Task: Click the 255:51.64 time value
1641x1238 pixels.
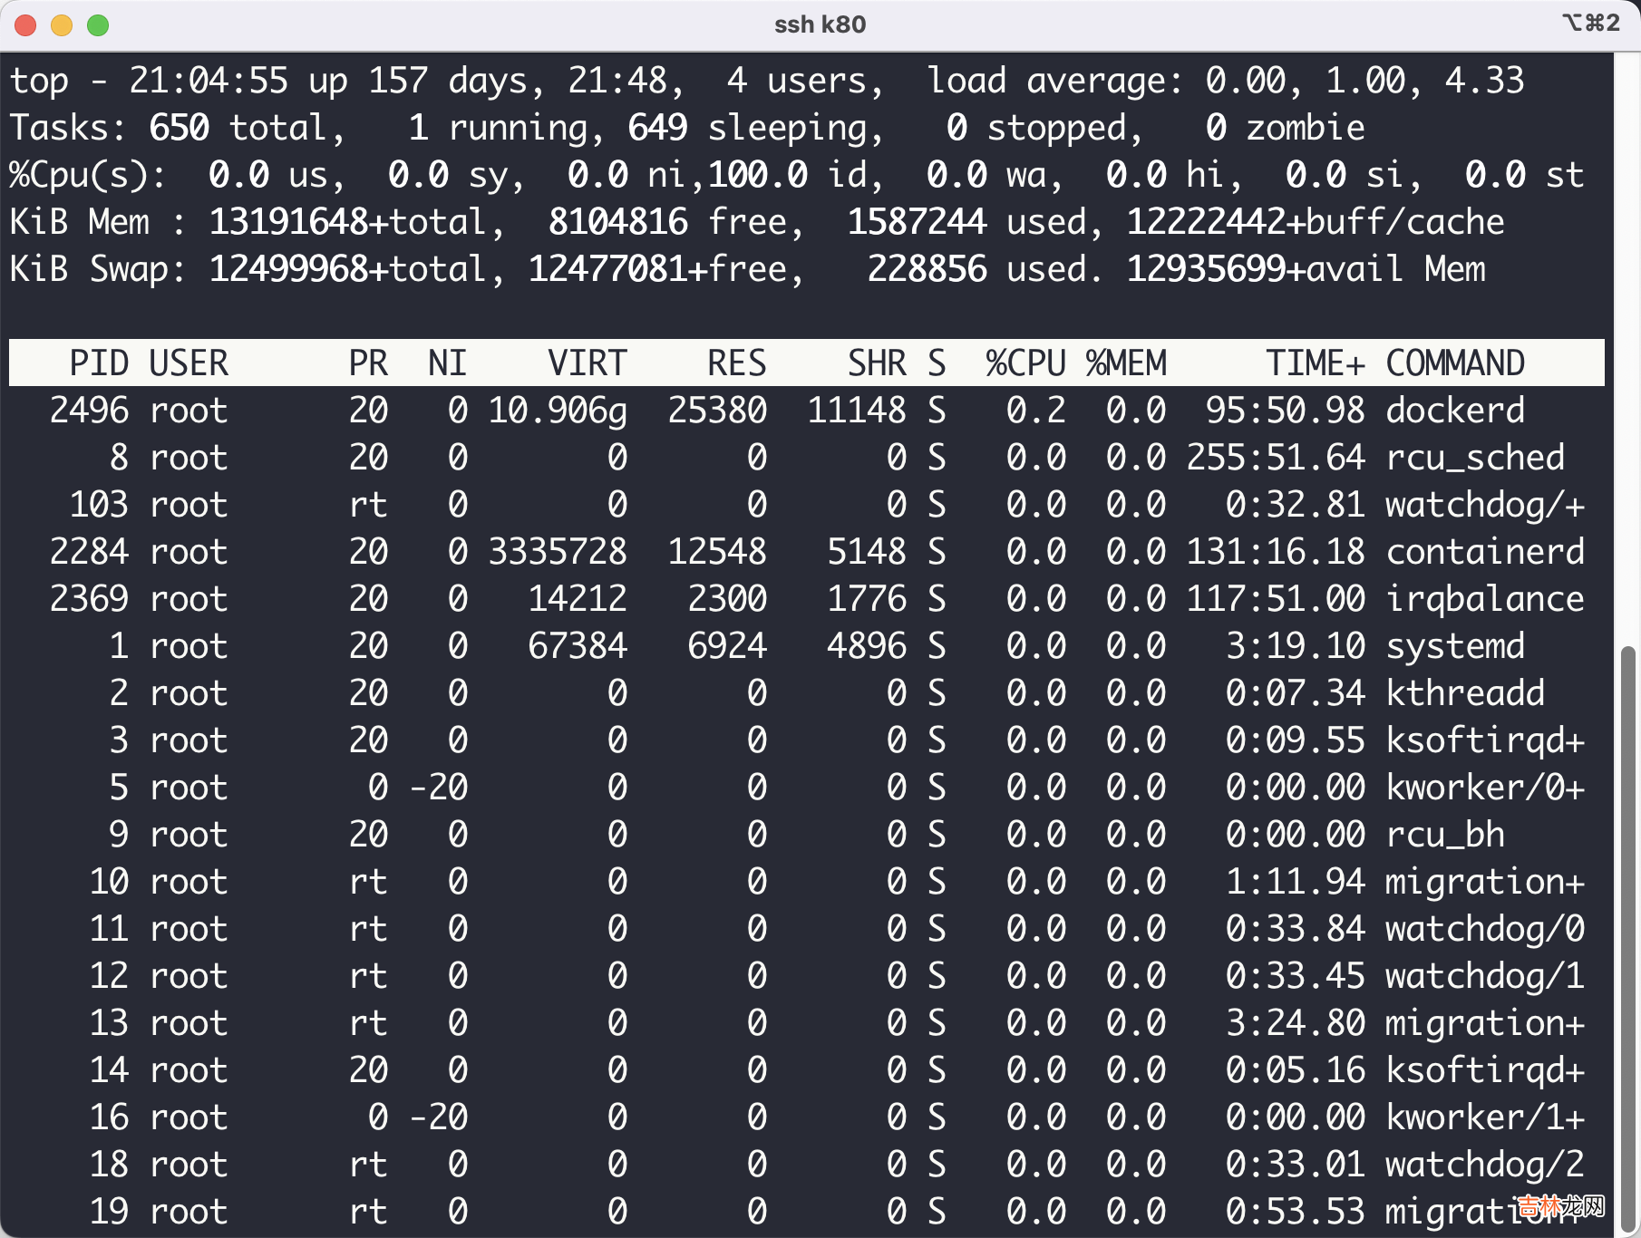Action: click(x=1276, y=458)
